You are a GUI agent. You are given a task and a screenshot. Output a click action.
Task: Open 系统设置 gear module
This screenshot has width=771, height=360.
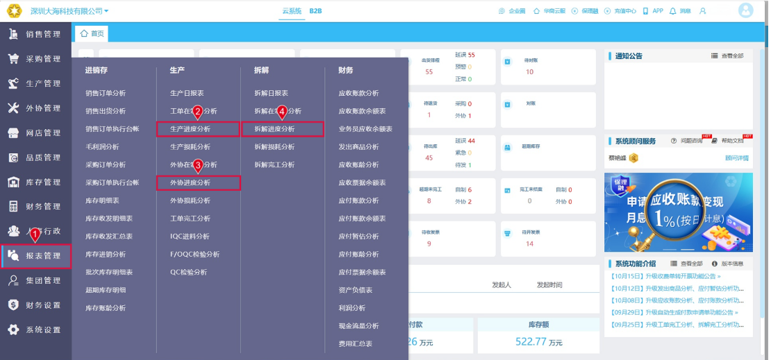coord(35,329)
